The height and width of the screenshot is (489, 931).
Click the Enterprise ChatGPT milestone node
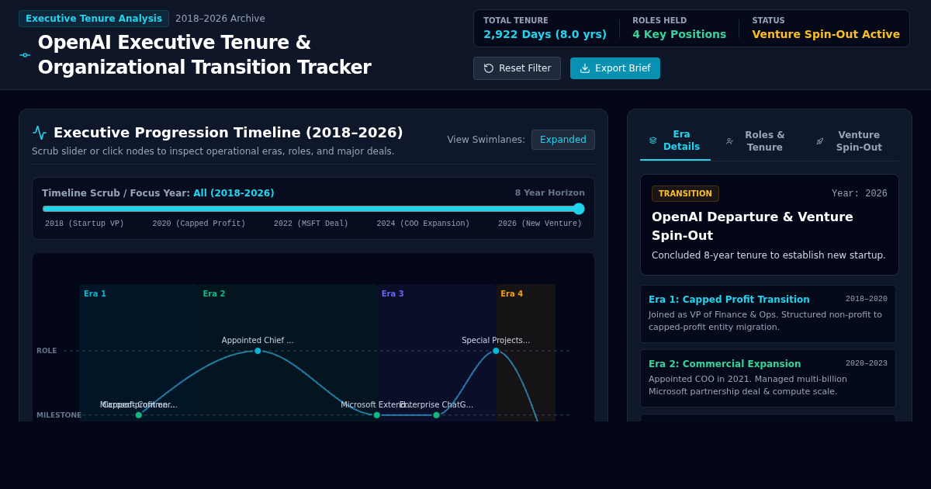[436, 415]
